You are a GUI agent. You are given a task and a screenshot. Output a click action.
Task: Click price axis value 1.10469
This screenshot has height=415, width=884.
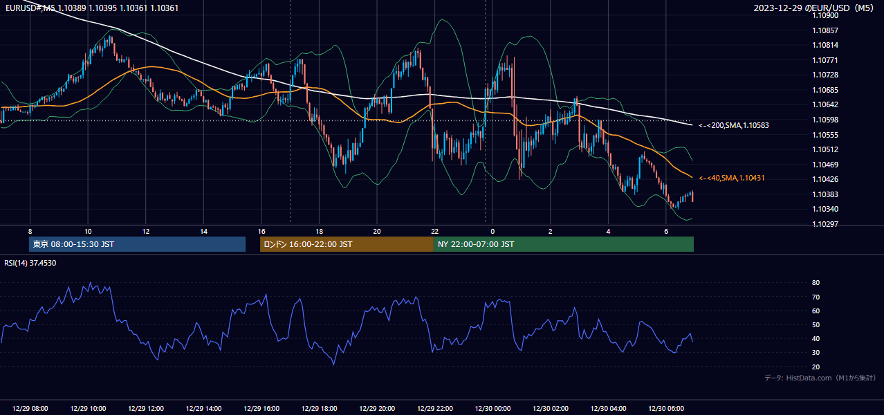(826, 165)
